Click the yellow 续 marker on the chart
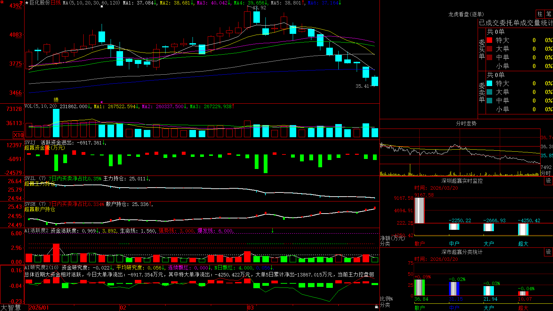The image size is (553, 311). point(56,100)
